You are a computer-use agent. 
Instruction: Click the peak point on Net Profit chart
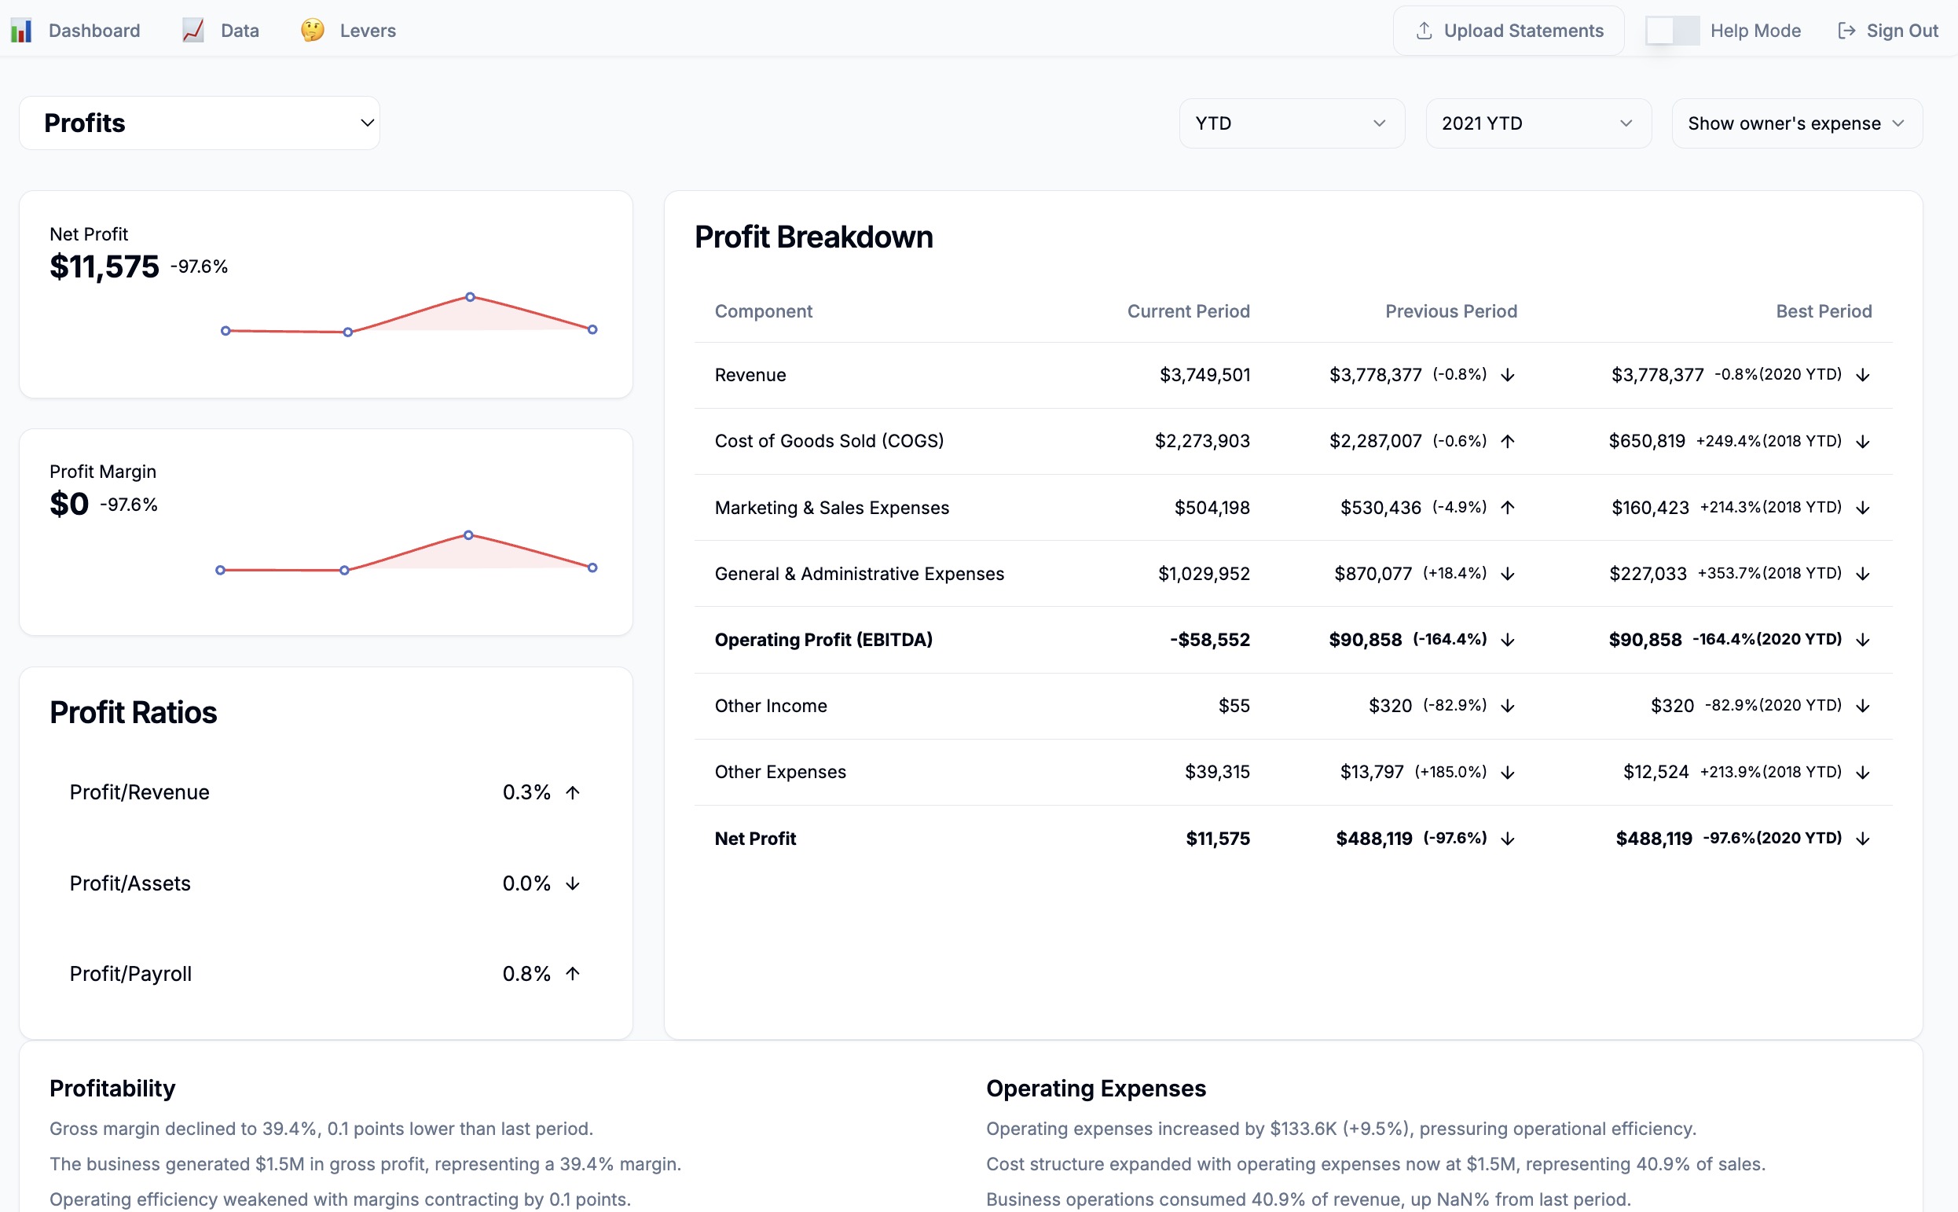coord(471,296)
